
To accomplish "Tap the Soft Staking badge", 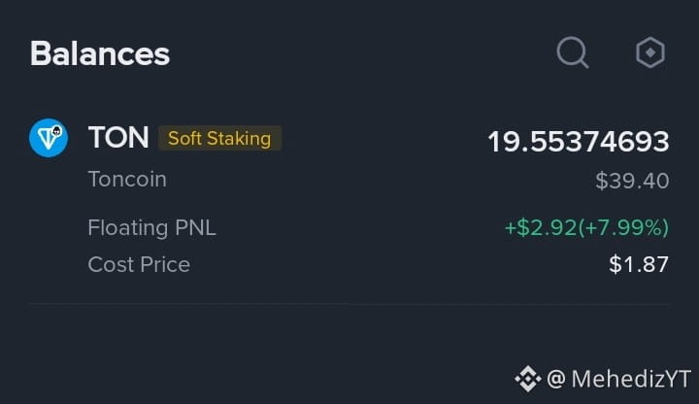I will 219,138.
